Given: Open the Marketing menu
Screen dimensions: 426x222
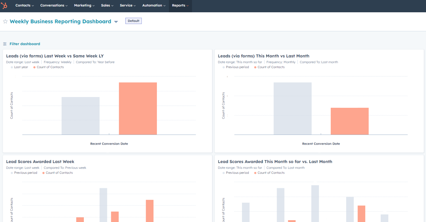Looking at the screenshot, I should 84,6.
